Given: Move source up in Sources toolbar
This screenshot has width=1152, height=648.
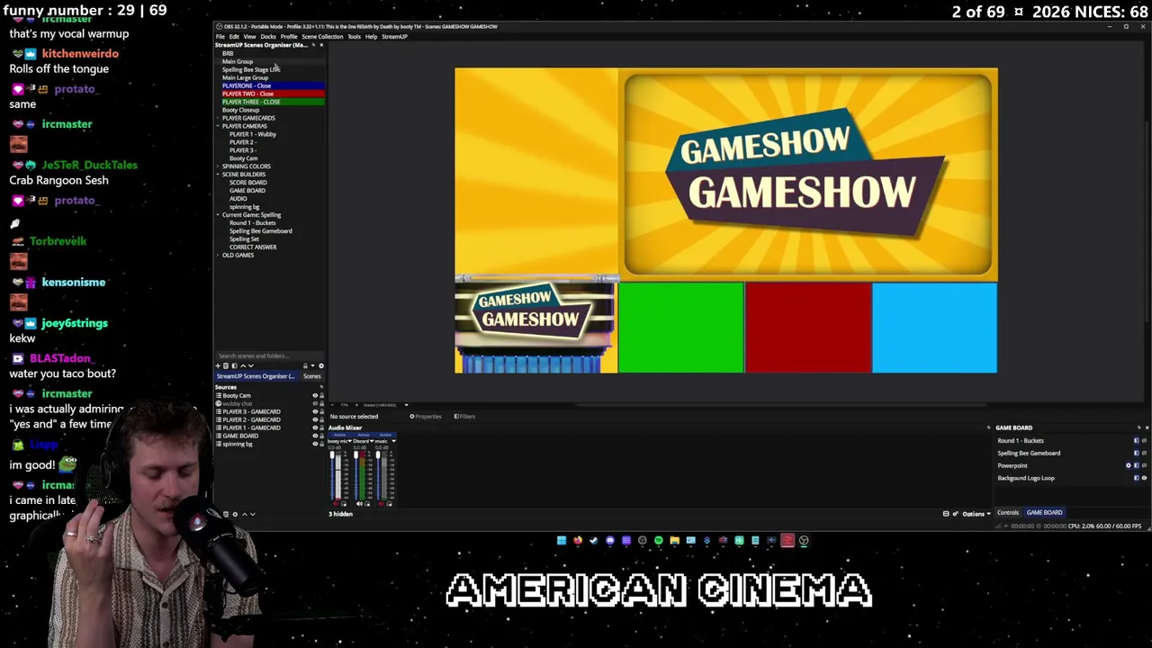Looking at the screenshot, I should coord(245,515).
